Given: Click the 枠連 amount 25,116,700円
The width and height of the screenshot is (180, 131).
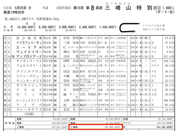Looking at the screenshot, I should click(x=165, y=119).
